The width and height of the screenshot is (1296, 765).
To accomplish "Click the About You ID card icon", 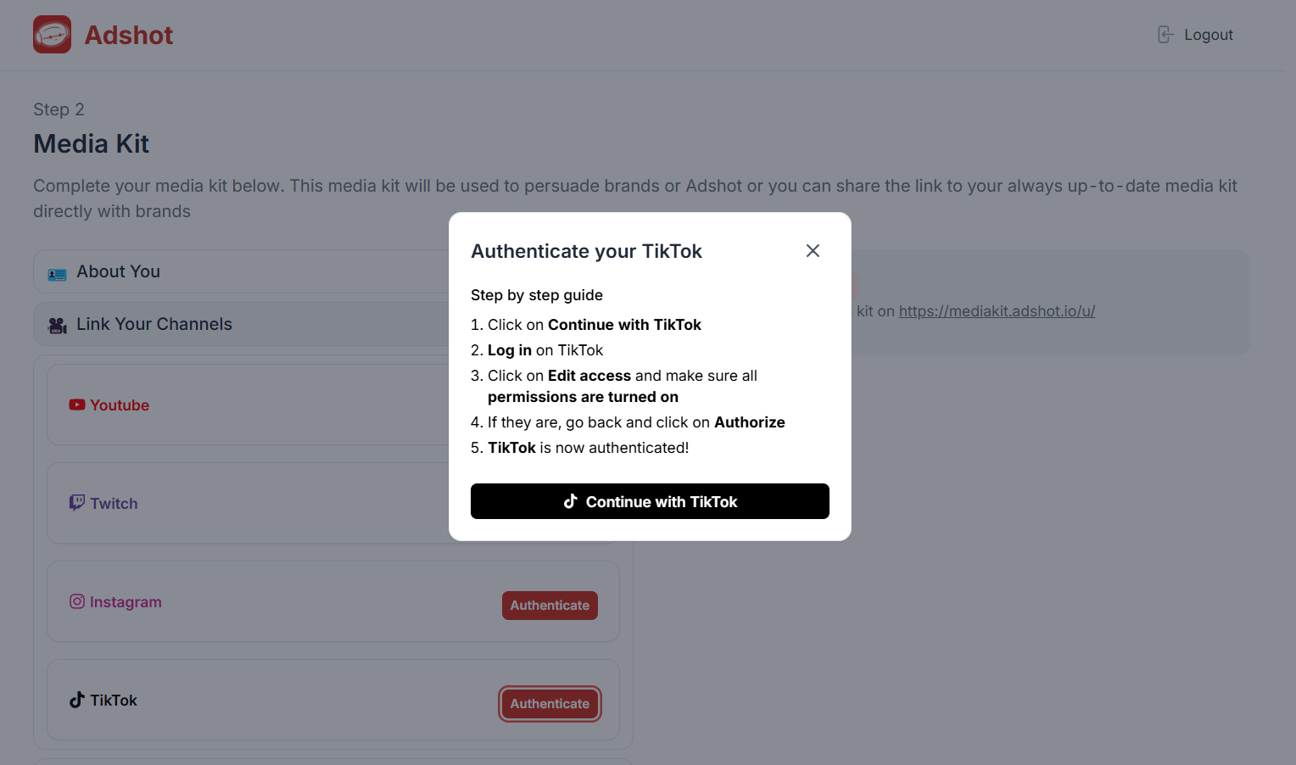I will (57, 274).
